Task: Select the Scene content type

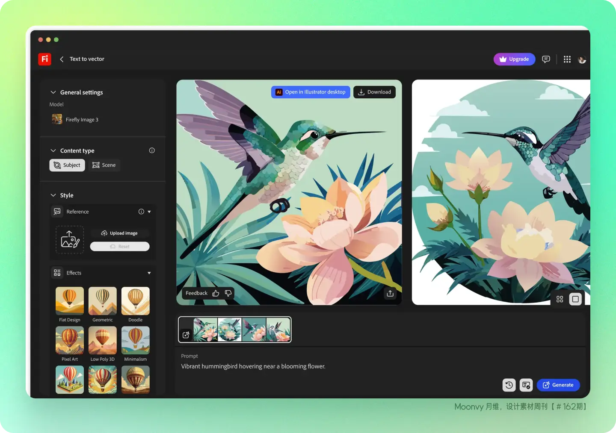Action: pyautogui.click(x=104, y=165)
